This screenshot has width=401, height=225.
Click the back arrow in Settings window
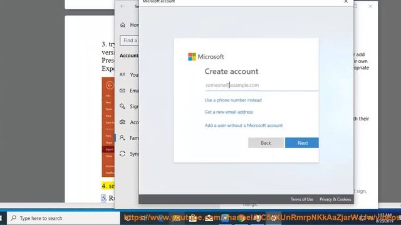click(x=122, y=6)
